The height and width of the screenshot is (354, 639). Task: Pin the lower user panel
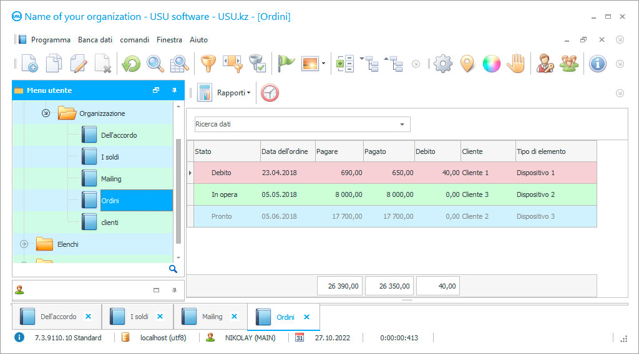coord(175,290)
